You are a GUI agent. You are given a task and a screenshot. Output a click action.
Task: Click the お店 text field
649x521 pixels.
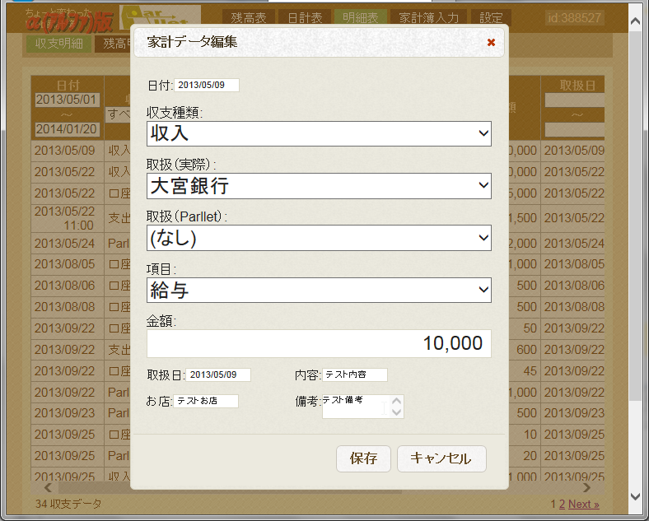206,401
